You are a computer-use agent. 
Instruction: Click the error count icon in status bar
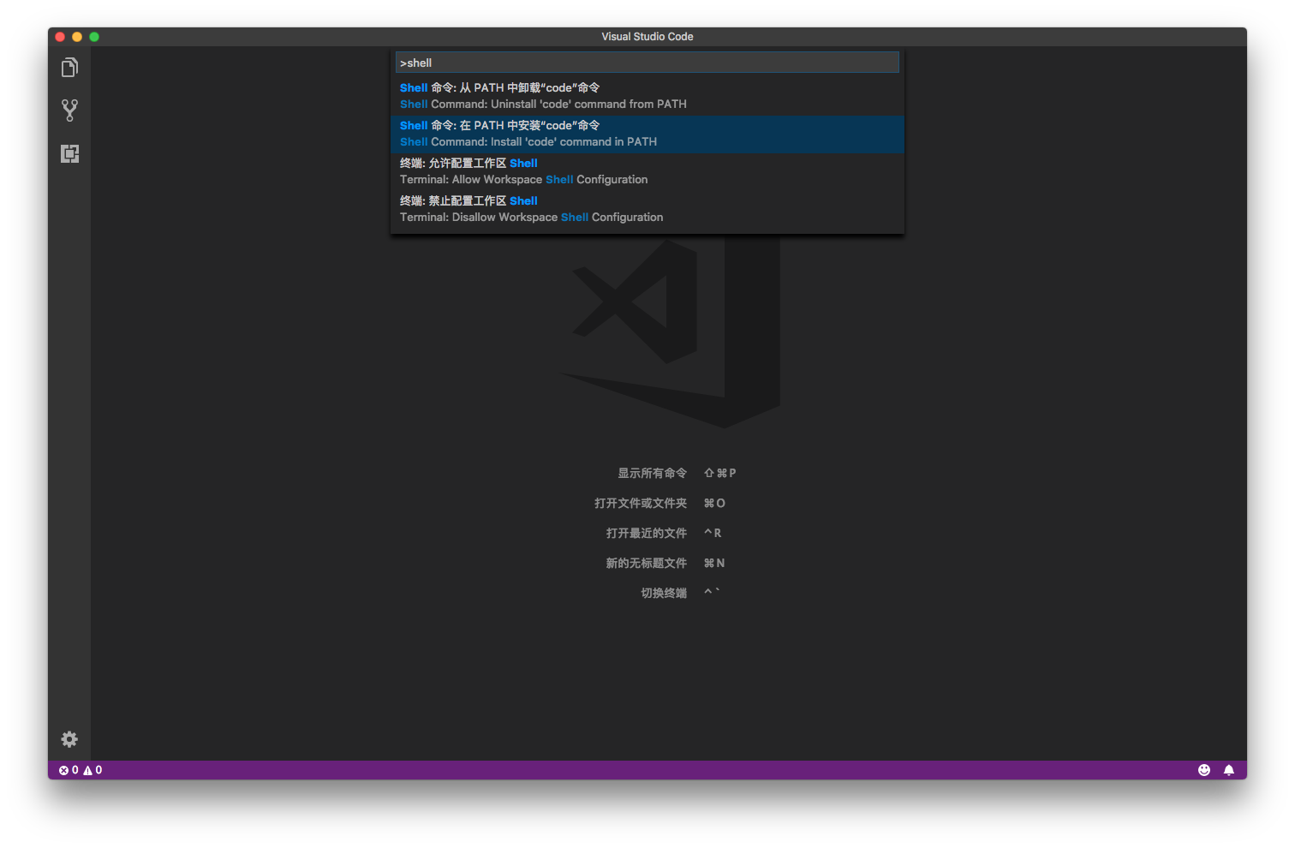tap(64, 770)
